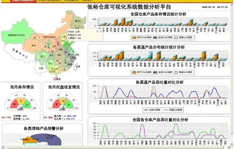Toggle white legend swatch in 各渠道产品分布 chart

[x=176, y=72]
